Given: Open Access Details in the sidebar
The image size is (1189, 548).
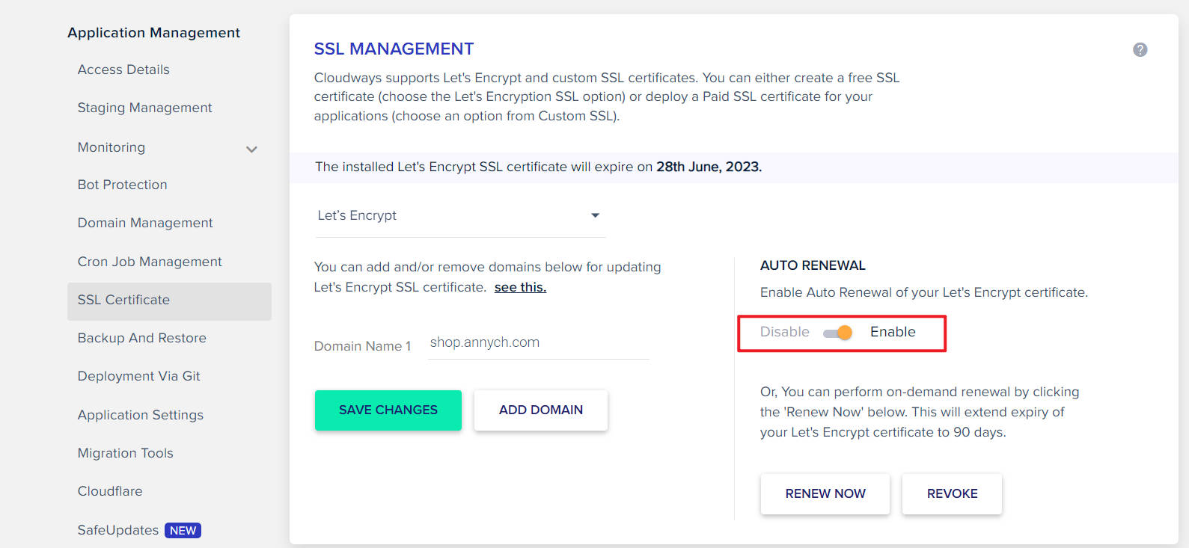Looking at the screenshot, I should (x=123, y=70).
